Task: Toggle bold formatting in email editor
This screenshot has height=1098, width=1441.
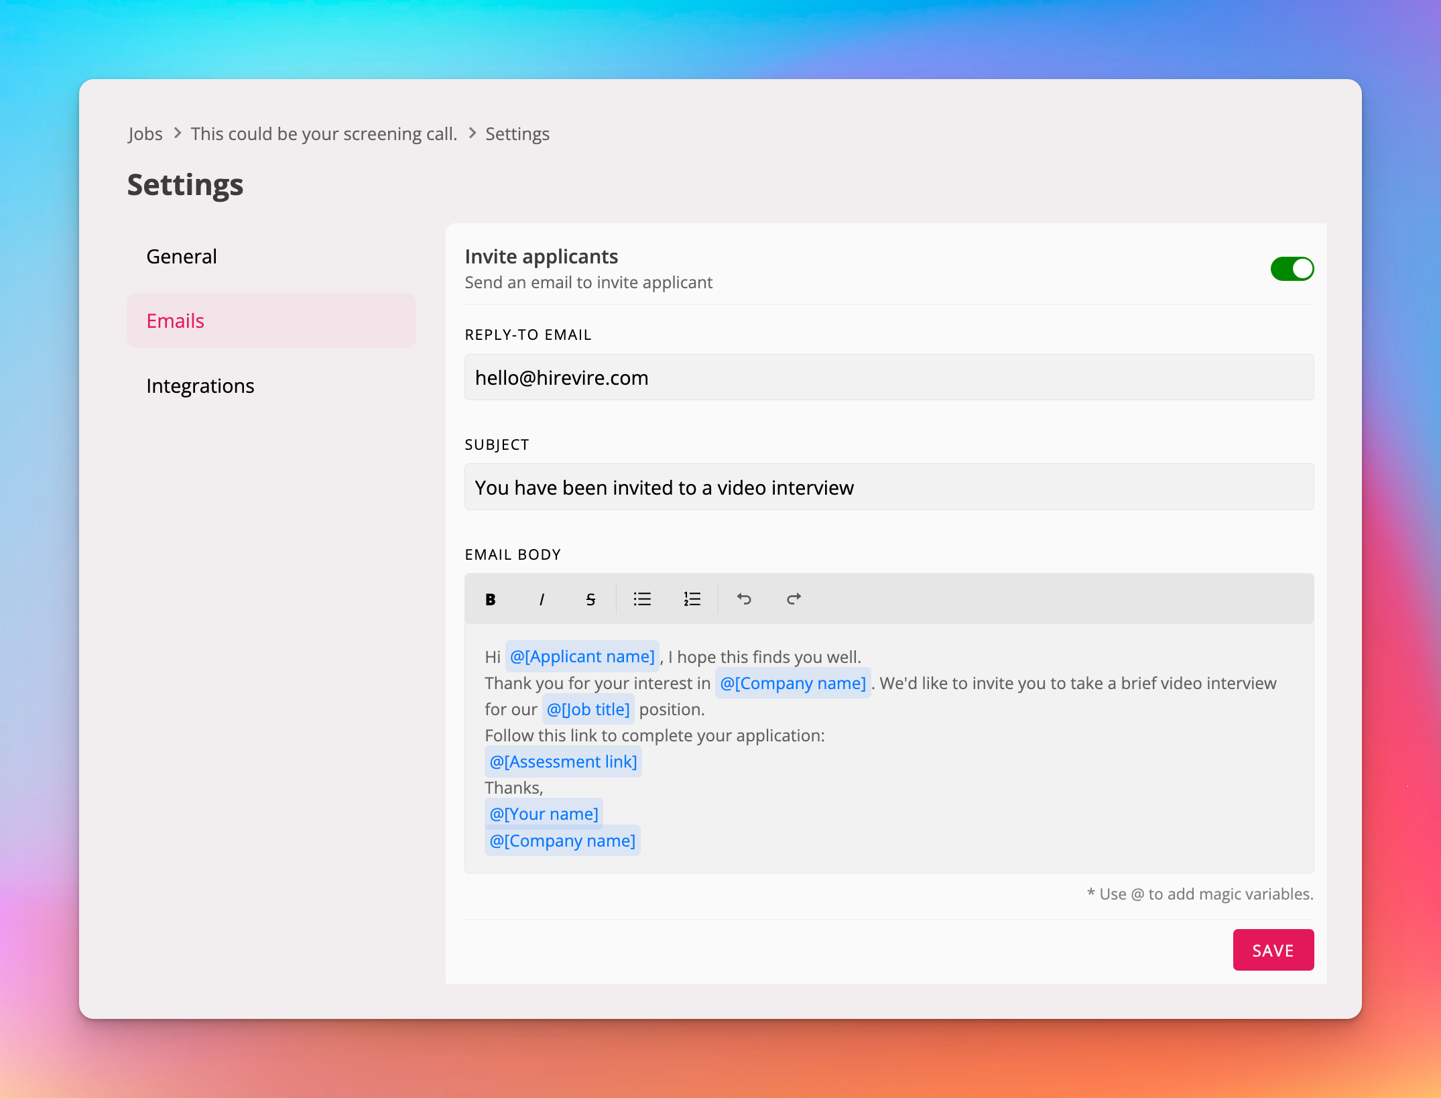Action: (491, 599)
